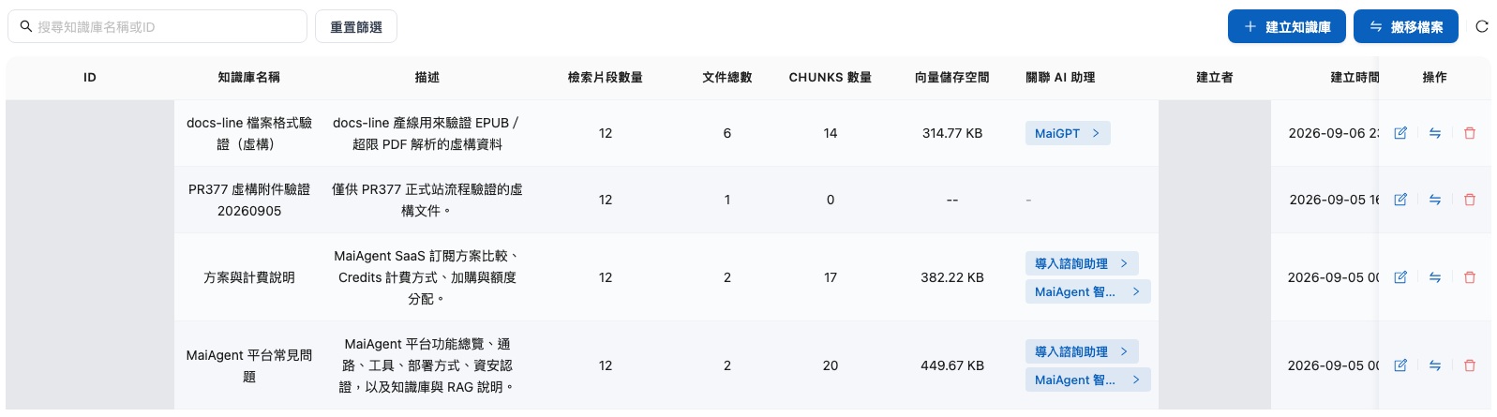This screenshot has width=1497, height=417.
Task: Click the CHUNKS value 17
Action: [x=831, y=277]
